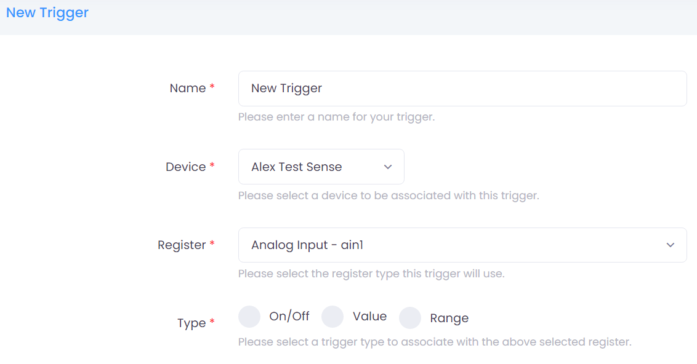Click the Register dropdown chevron arrow
Viewport: 697px width, 364px height.
click(x=671, y=245)
